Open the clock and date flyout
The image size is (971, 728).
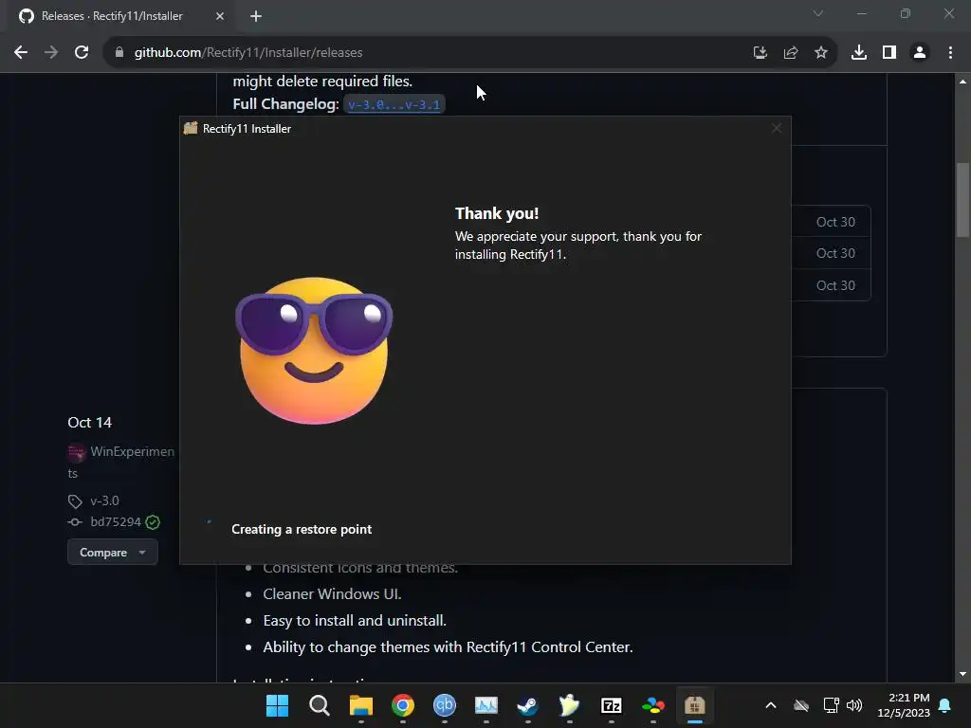[904, 705]
